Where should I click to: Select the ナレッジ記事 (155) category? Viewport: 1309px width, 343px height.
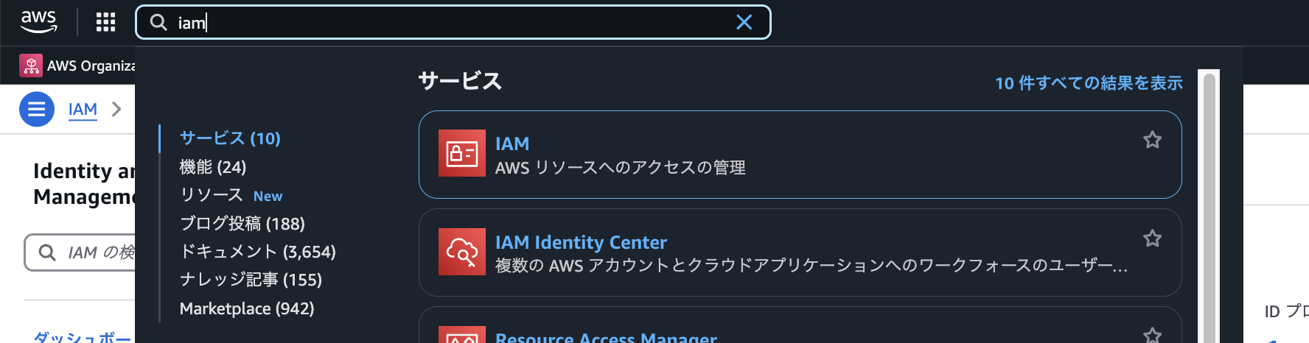251,280
